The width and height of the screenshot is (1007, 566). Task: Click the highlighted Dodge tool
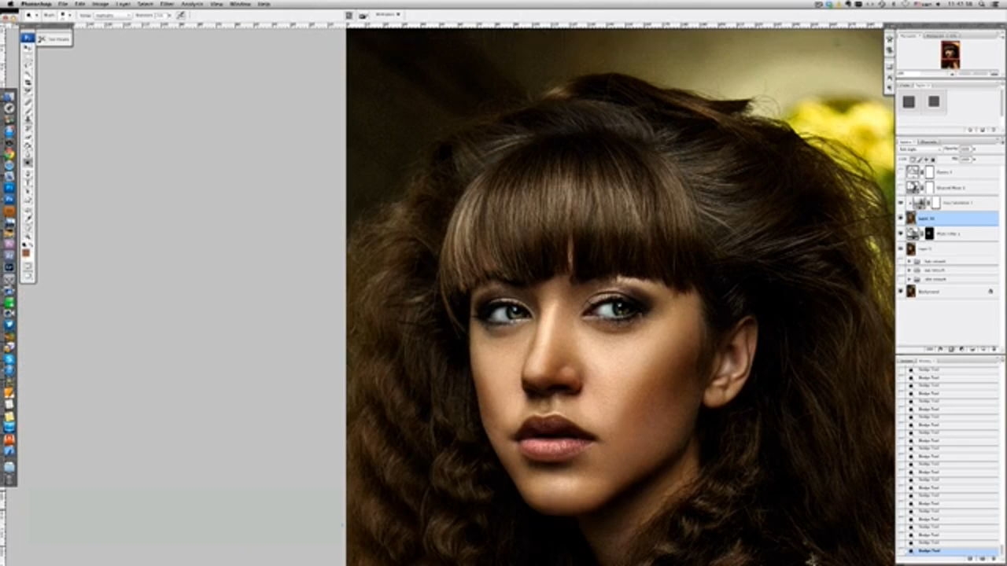(28, 162)
